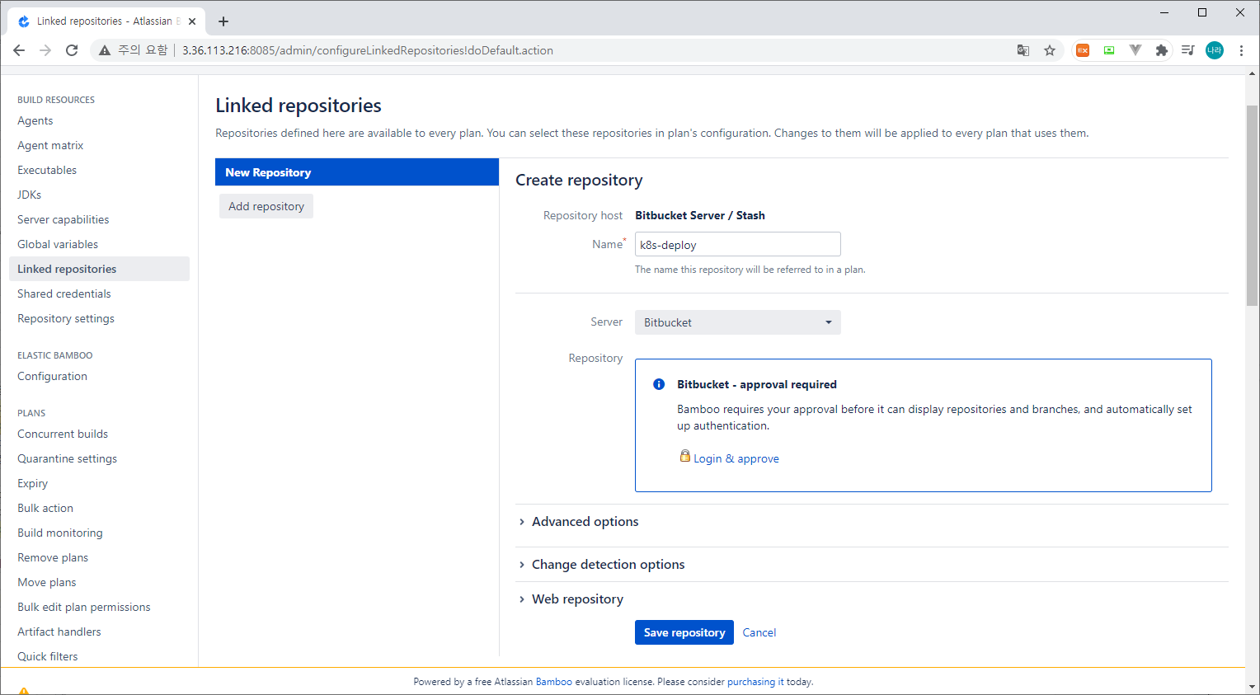
Task: Follow the purchasing it link in footer
Action: click(x=755, y=682)
